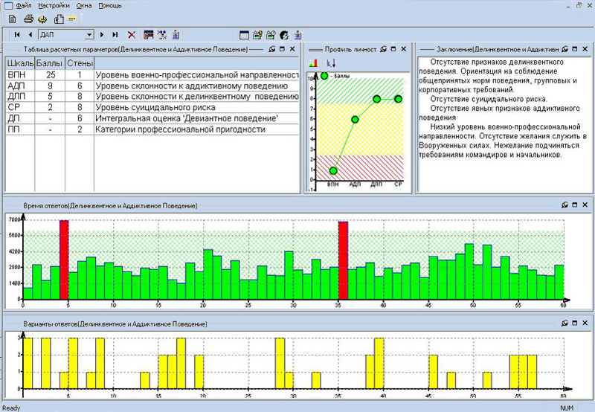The height and width of the screenshot is (412, 595).
Task: Jump to the last record arrow
Action: tap(115, 34)
